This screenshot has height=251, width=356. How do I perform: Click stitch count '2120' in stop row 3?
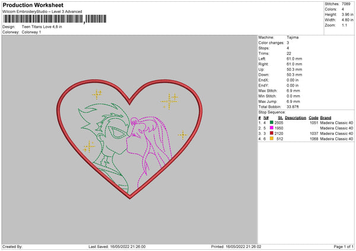coord(279,133)
